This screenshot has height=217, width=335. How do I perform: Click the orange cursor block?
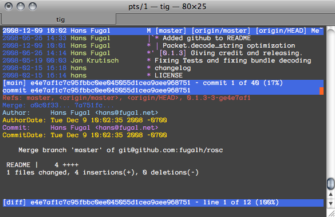tap(321, 91)
